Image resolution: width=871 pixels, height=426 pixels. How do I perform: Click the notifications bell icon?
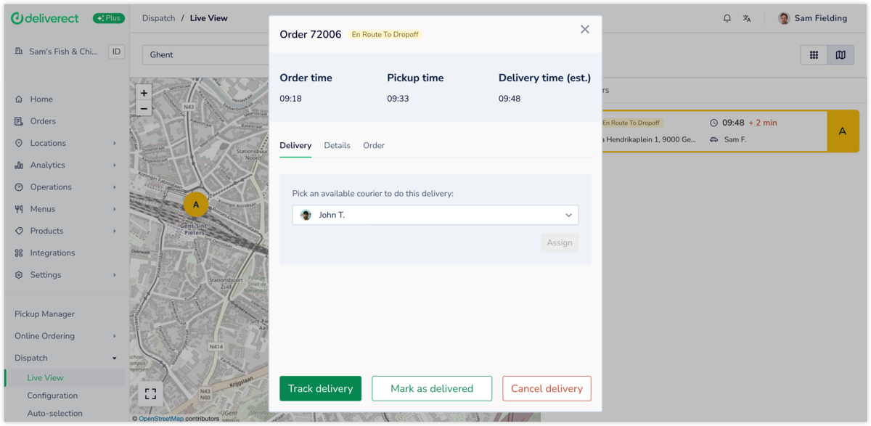(727, 18)
